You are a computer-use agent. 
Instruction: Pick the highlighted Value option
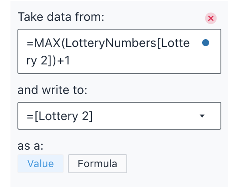click(x=41, y=164)
